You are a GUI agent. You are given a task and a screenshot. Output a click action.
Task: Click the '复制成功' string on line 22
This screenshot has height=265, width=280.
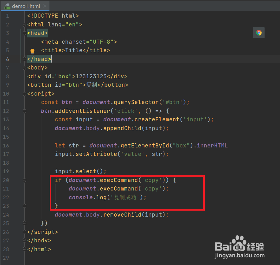click(x=125, y=197)
